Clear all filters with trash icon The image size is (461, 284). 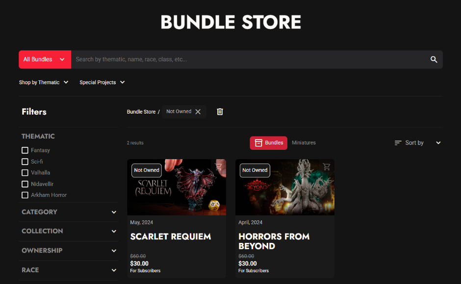(x=220, y=112)
